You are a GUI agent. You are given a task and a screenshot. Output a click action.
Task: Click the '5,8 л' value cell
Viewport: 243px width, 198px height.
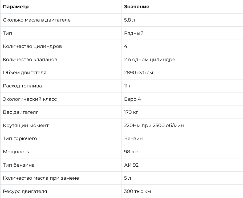tap(130, 20)
